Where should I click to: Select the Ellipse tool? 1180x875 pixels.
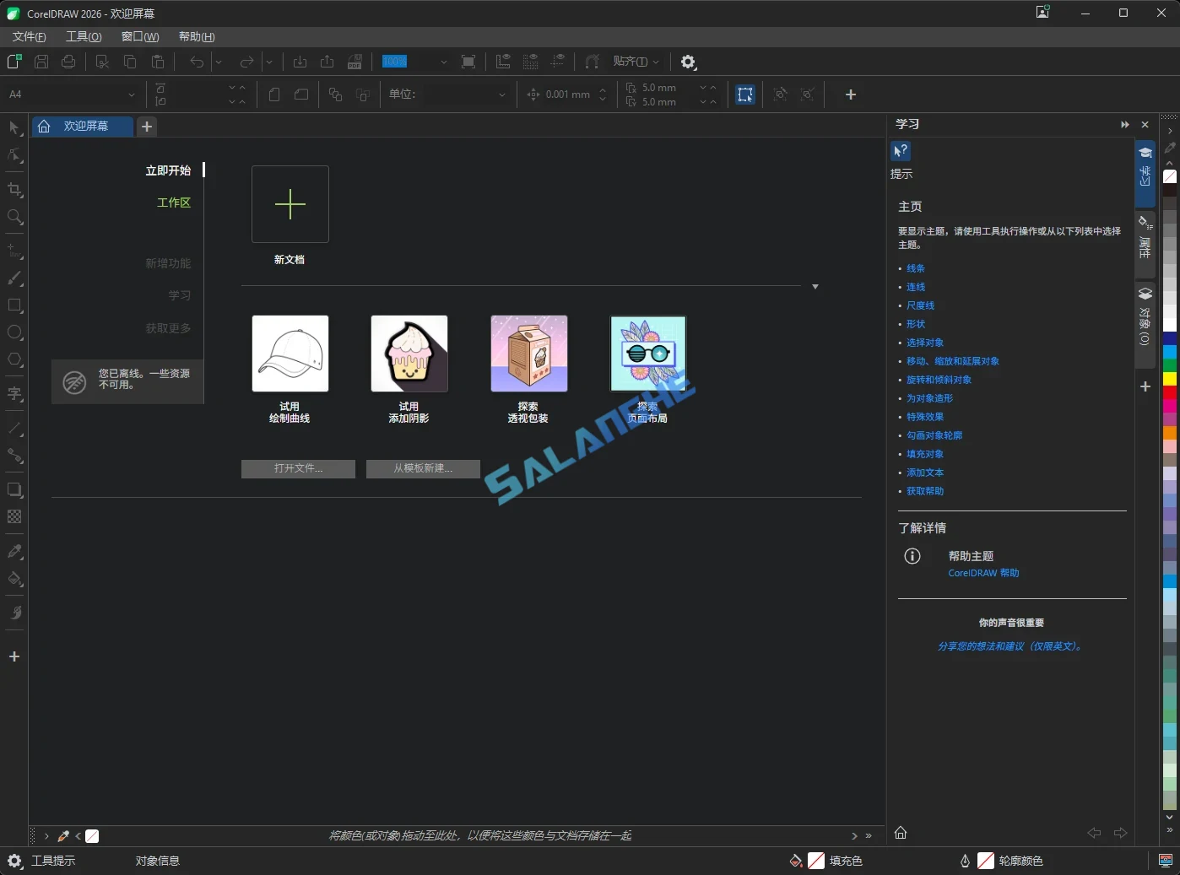point(14,332)
